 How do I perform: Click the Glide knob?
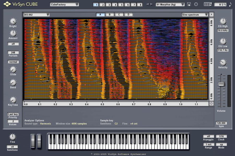(13, 70)
